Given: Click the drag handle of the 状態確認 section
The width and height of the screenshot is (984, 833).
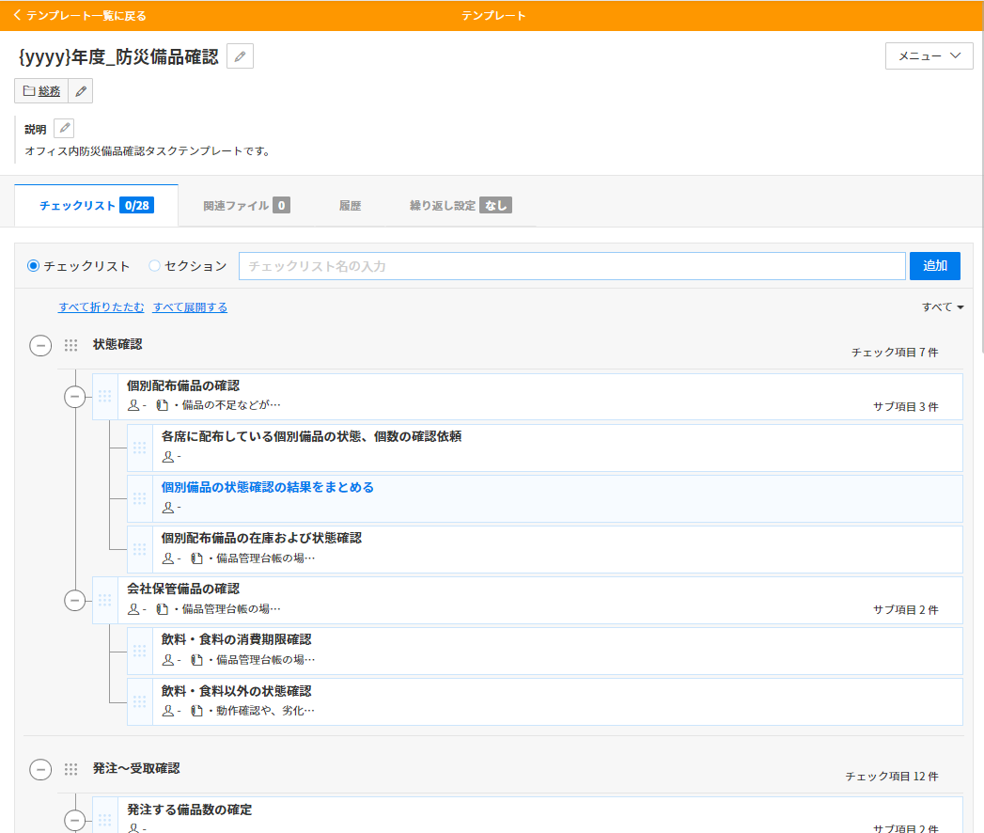Looking at the screenshot, I should click(x=70, y=346).
